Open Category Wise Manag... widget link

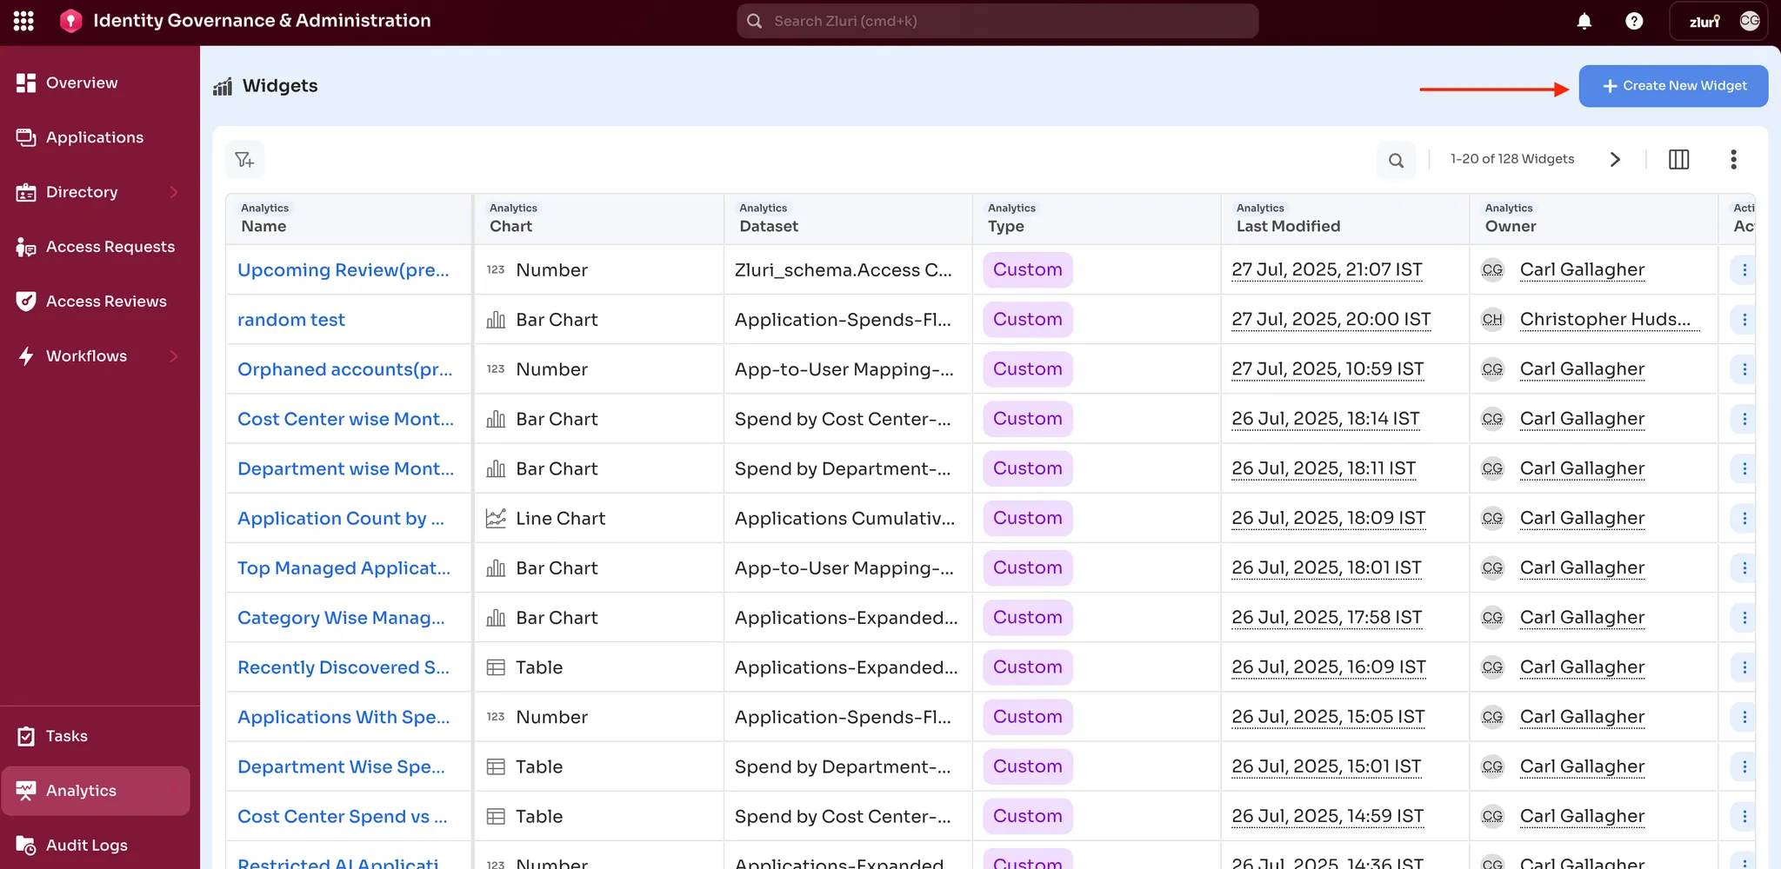tap(341, 618)
